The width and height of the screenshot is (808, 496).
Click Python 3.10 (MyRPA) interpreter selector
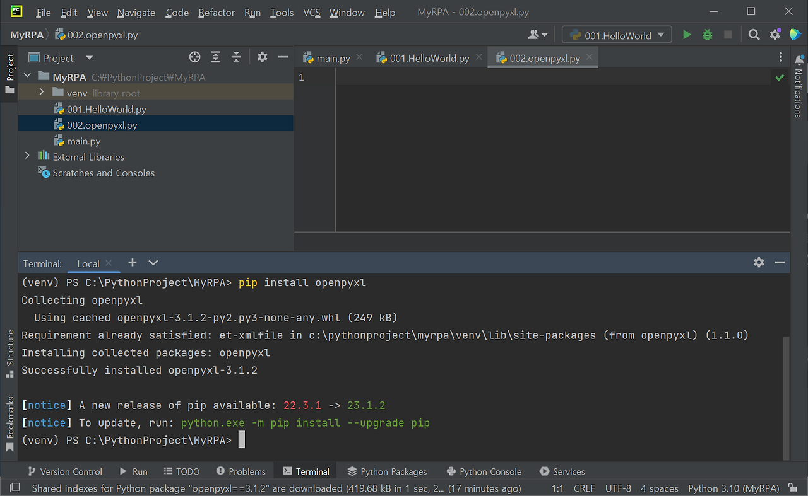pyautogui.click(x=734, y=488)
